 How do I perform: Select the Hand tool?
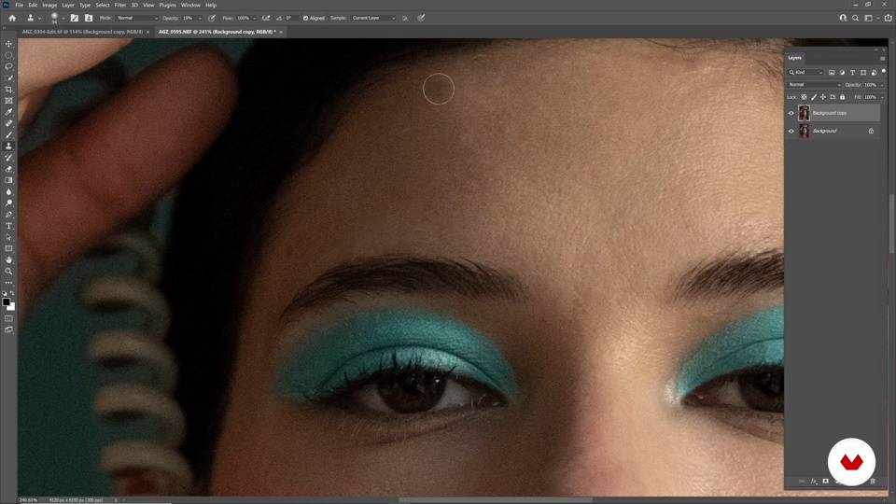coord(8,260)
